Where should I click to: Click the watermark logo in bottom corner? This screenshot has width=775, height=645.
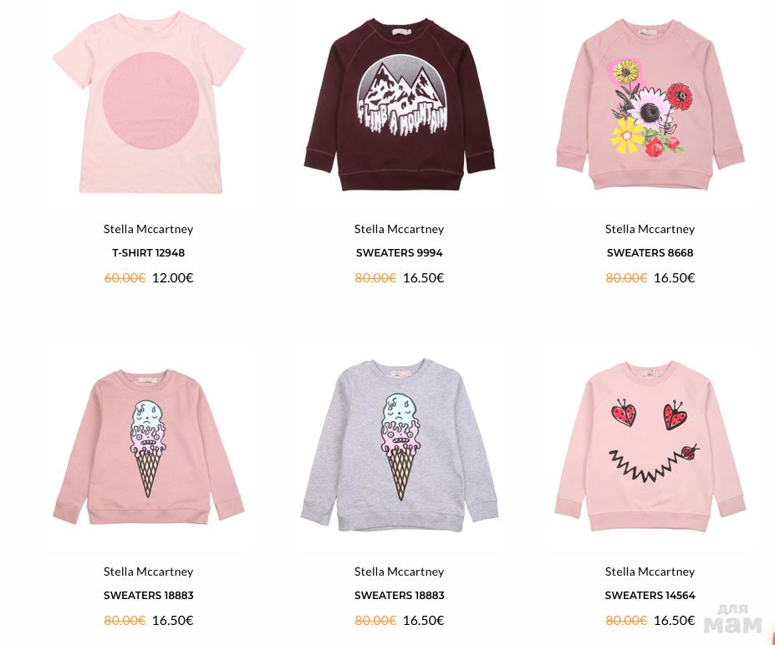click(x=733, y=619)
